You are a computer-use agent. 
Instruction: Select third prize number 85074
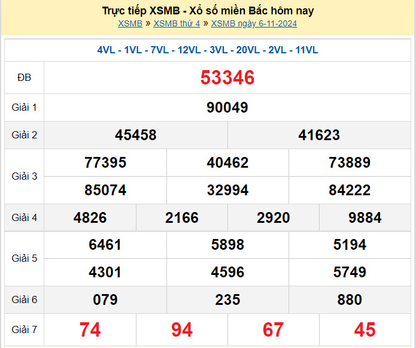[x=105, y=190]
